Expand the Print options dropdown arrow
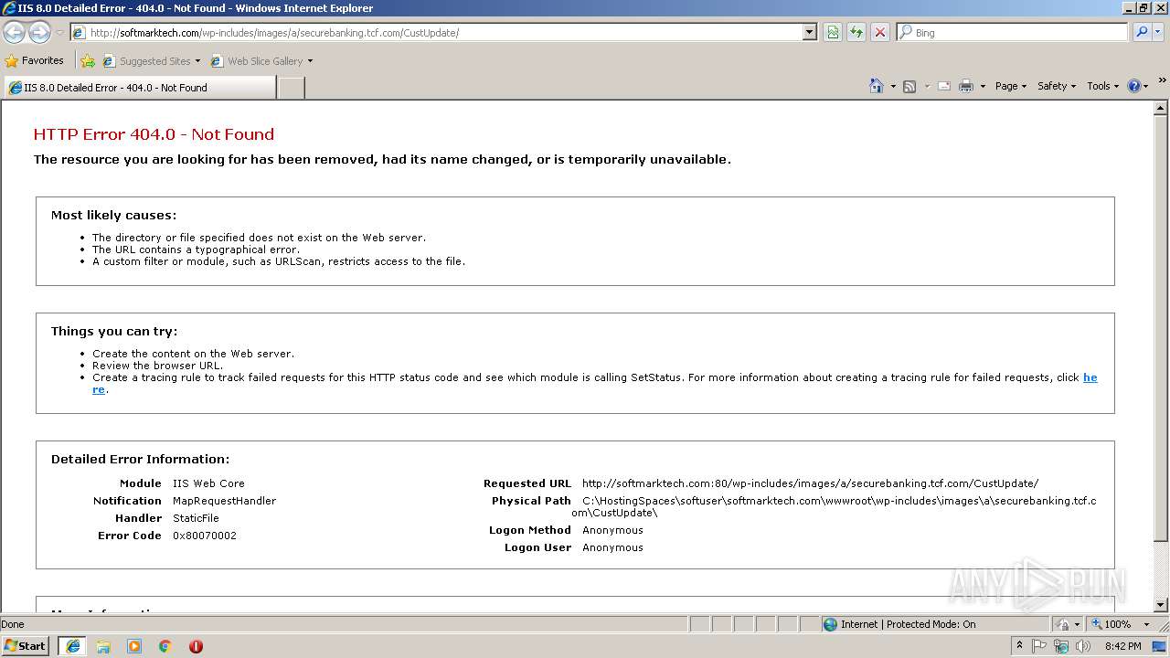 pyautogui.click(x=983, y=86)
